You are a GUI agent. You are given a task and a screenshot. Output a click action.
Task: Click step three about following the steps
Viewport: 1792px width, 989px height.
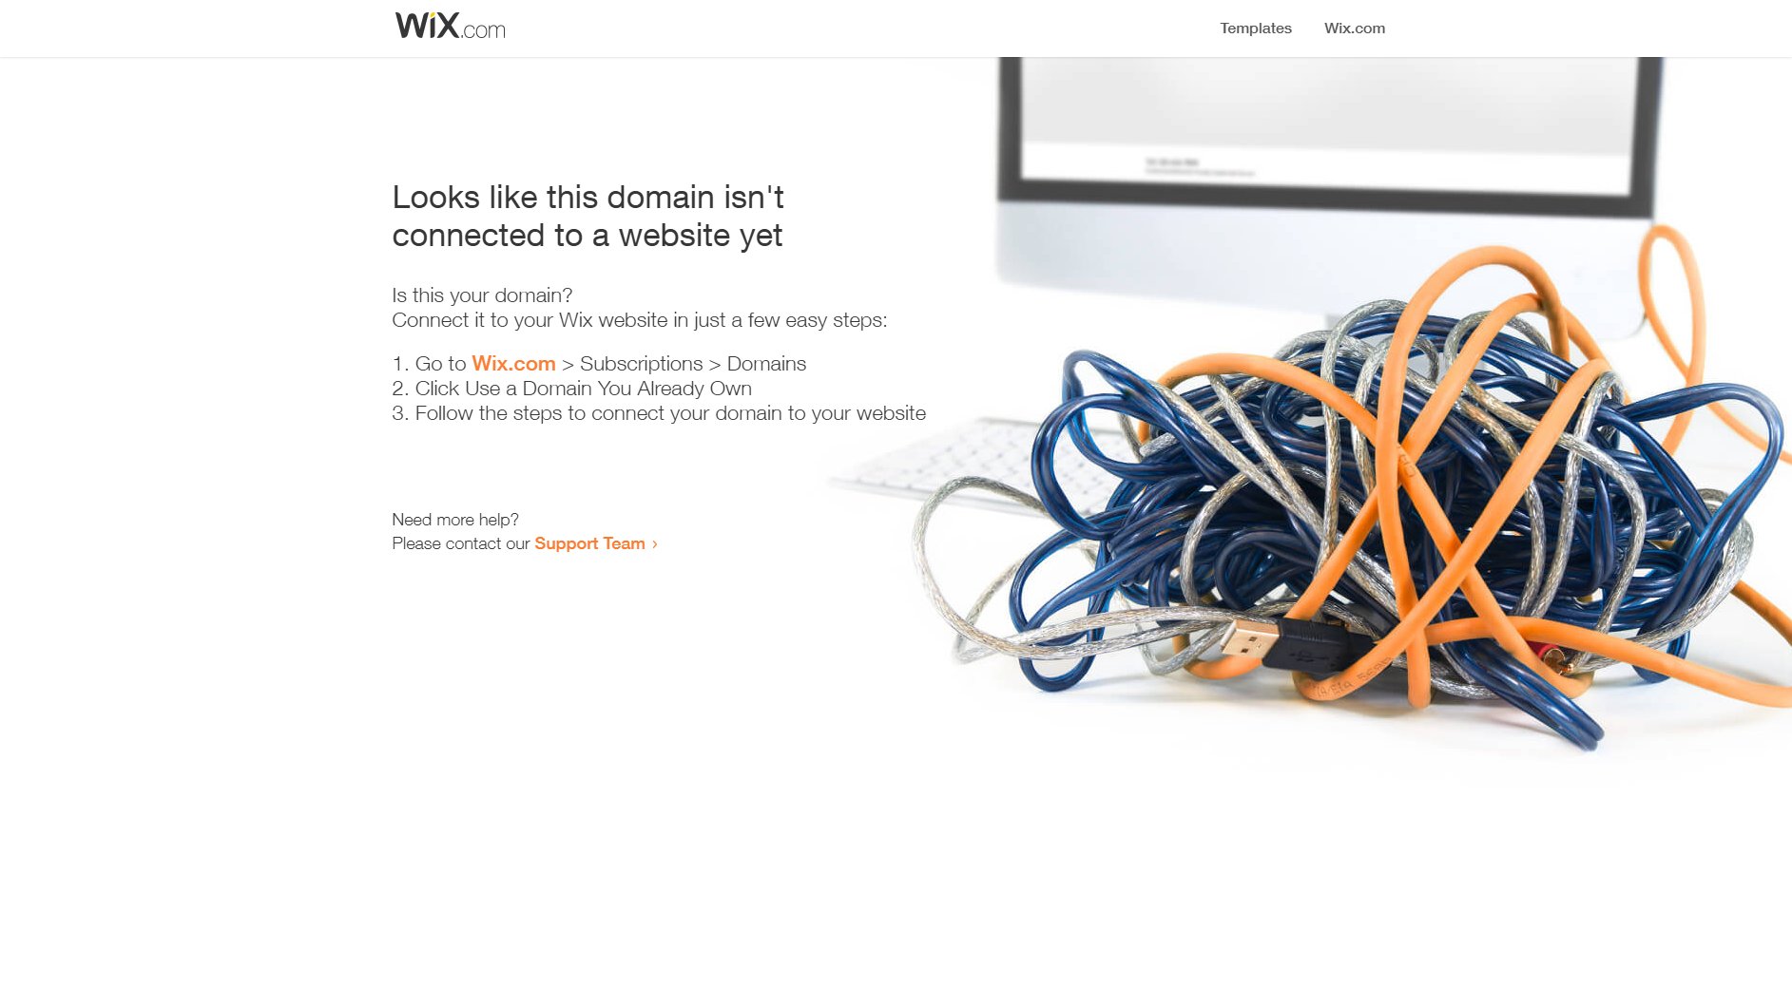coord(659,413)
